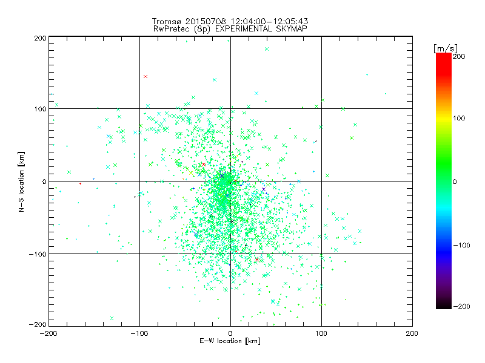Select the isolated cyan dot in upper-right plot area

(x=367, y=74)
